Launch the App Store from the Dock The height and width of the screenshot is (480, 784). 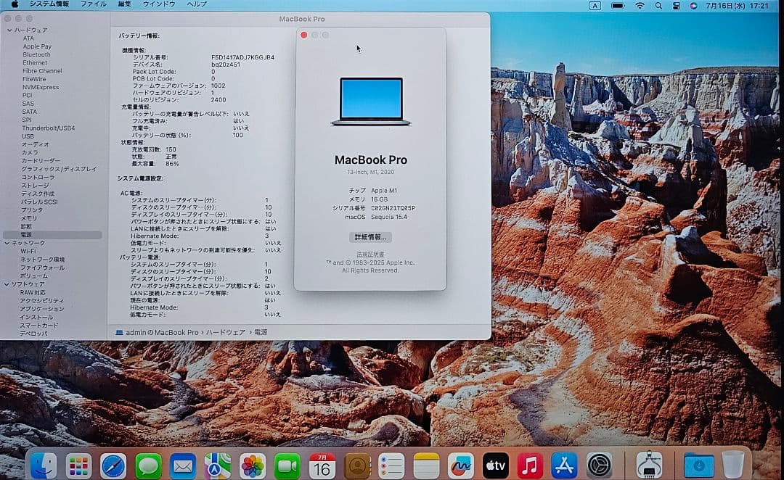click(x=565, y=465)
